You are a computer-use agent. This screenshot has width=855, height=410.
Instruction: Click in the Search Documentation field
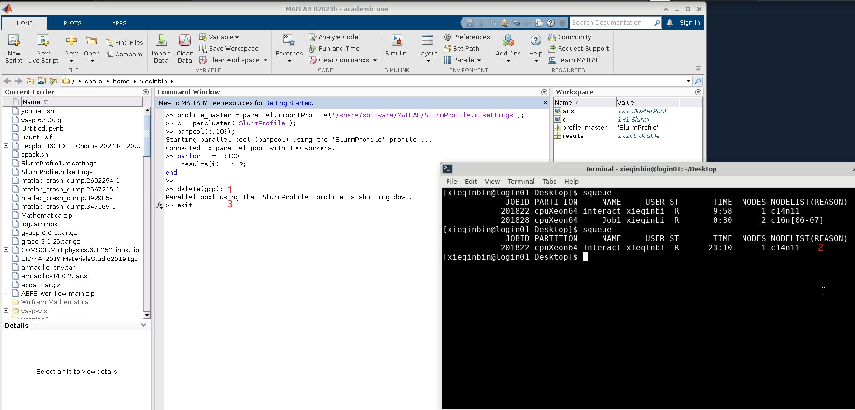point(612,23)
